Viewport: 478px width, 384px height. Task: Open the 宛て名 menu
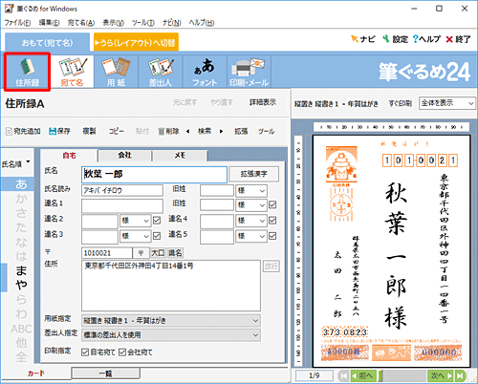pos(81,23)
